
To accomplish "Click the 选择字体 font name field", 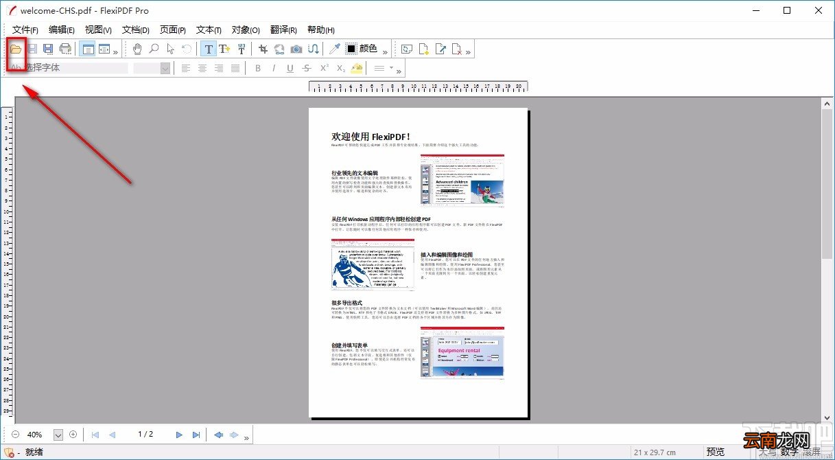I will pos(67,68).
